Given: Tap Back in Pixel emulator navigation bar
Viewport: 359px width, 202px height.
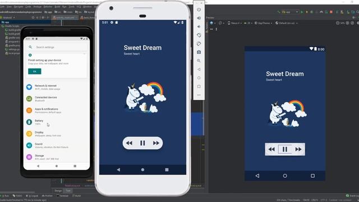Looking at the screenshot, I should [118, 169].
